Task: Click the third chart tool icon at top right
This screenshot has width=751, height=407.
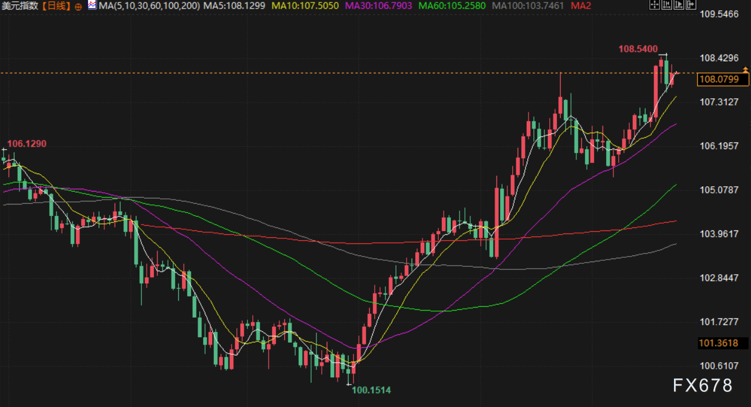Action: coord(679,5)
